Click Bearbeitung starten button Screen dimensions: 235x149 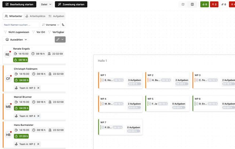19,4
